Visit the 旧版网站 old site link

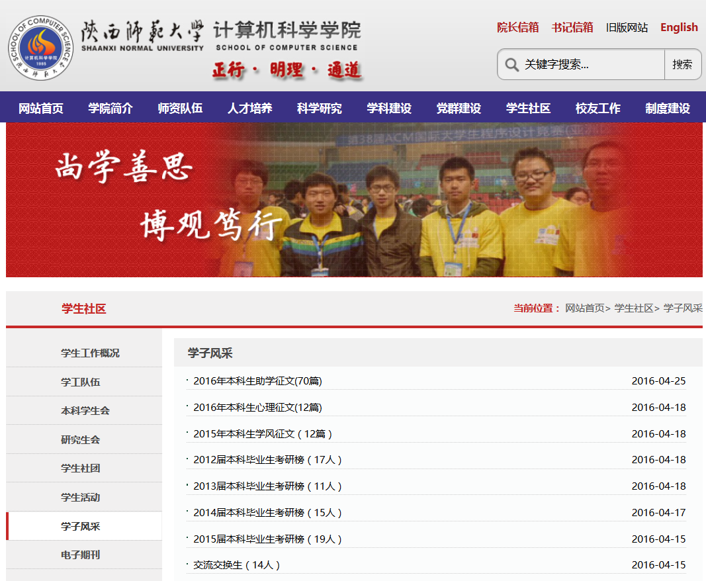point(627,27)
